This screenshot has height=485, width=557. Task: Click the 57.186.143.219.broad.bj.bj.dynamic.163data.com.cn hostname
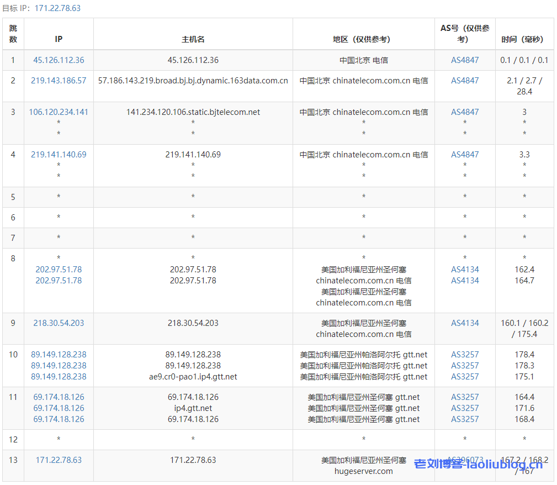(x=193, y=81)
